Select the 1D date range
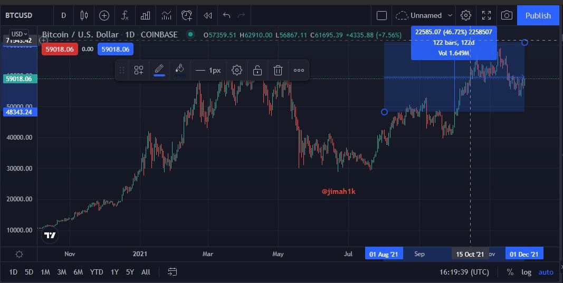Image resolution: width=563 pixels, height=283 pixels. point(13,272)
